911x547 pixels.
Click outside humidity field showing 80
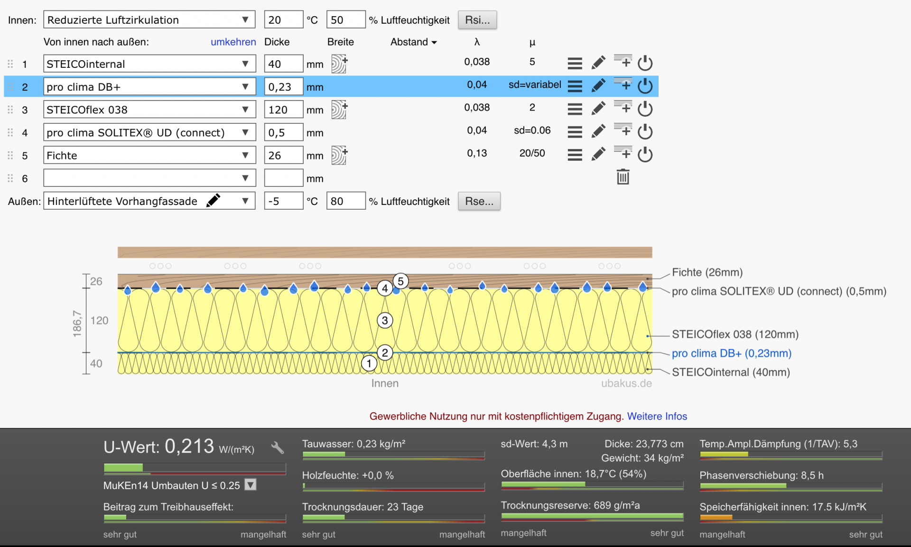point(345,201)
